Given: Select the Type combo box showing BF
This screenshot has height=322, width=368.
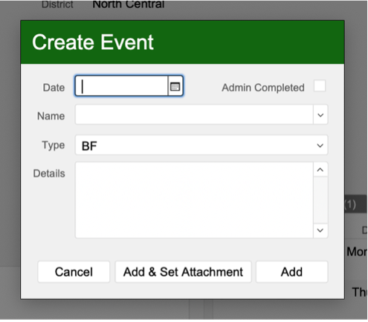Looking at the screenshot, I should coord(201,145).
